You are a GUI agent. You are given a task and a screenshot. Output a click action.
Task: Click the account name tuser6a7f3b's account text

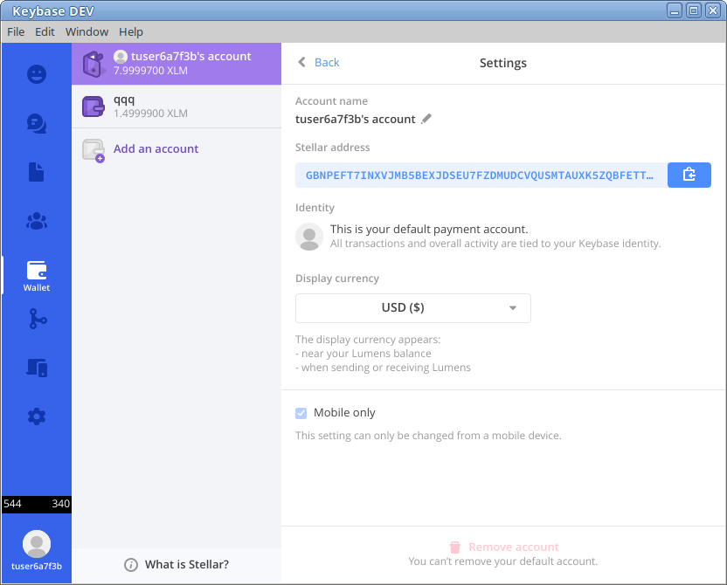pos(355,119)
